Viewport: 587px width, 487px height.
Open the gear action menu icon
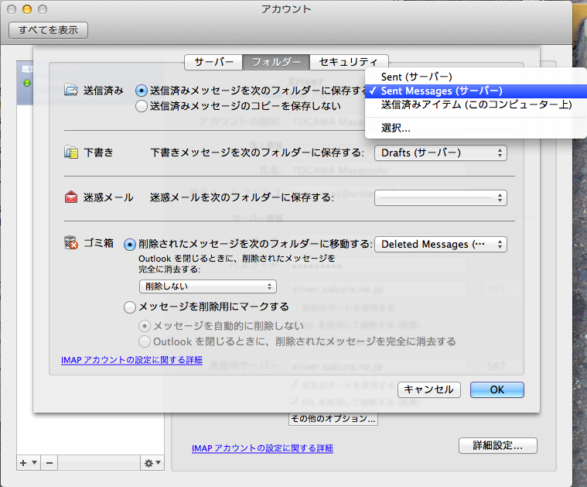(x=152, y=462)
